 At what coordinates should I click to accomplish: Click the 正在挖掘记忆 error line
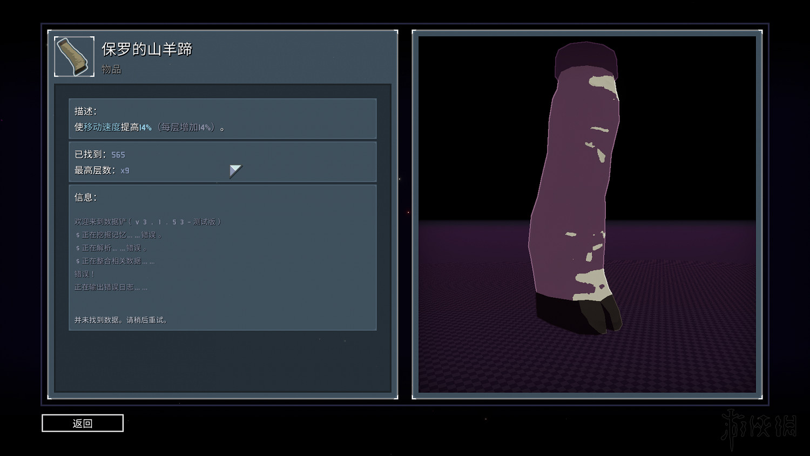(x=119, y=235)
